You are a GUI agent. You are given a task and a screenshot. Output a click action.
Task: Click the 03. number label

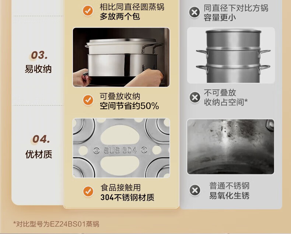coord(39,55)
